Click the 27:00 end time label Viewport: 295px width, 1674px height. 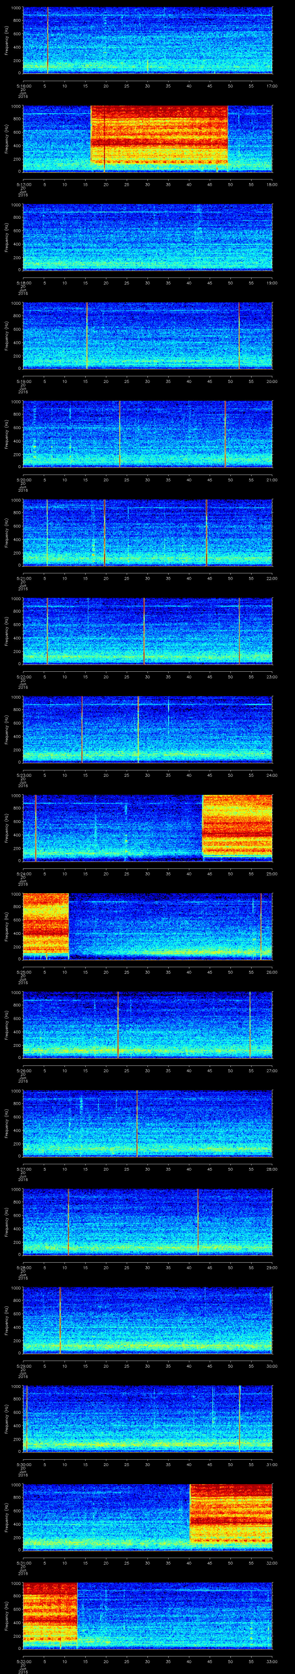pos(272,1070)
